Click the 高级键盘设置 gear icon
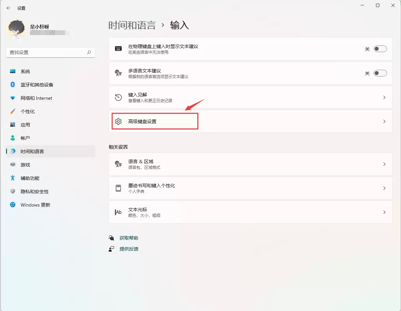Viewport: 401px width, 311px height. [118, 121]
